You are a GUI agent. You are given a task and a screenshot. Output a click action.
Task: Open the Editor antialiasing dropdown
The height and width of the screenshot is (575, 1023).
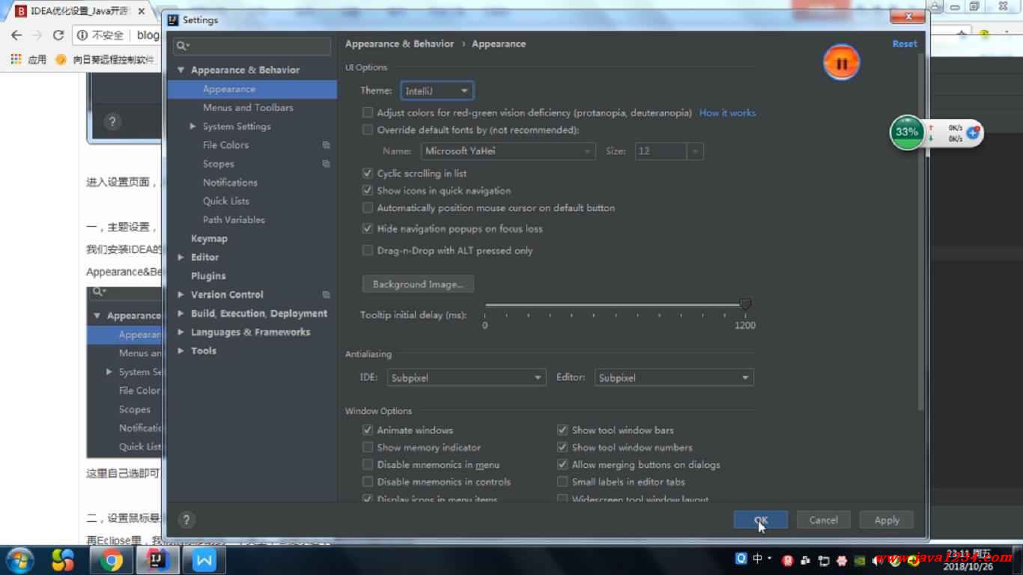(x=674, y=378)
